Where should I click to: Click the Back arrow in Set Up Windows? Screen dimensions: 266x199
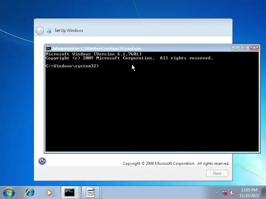click(40, 31)
